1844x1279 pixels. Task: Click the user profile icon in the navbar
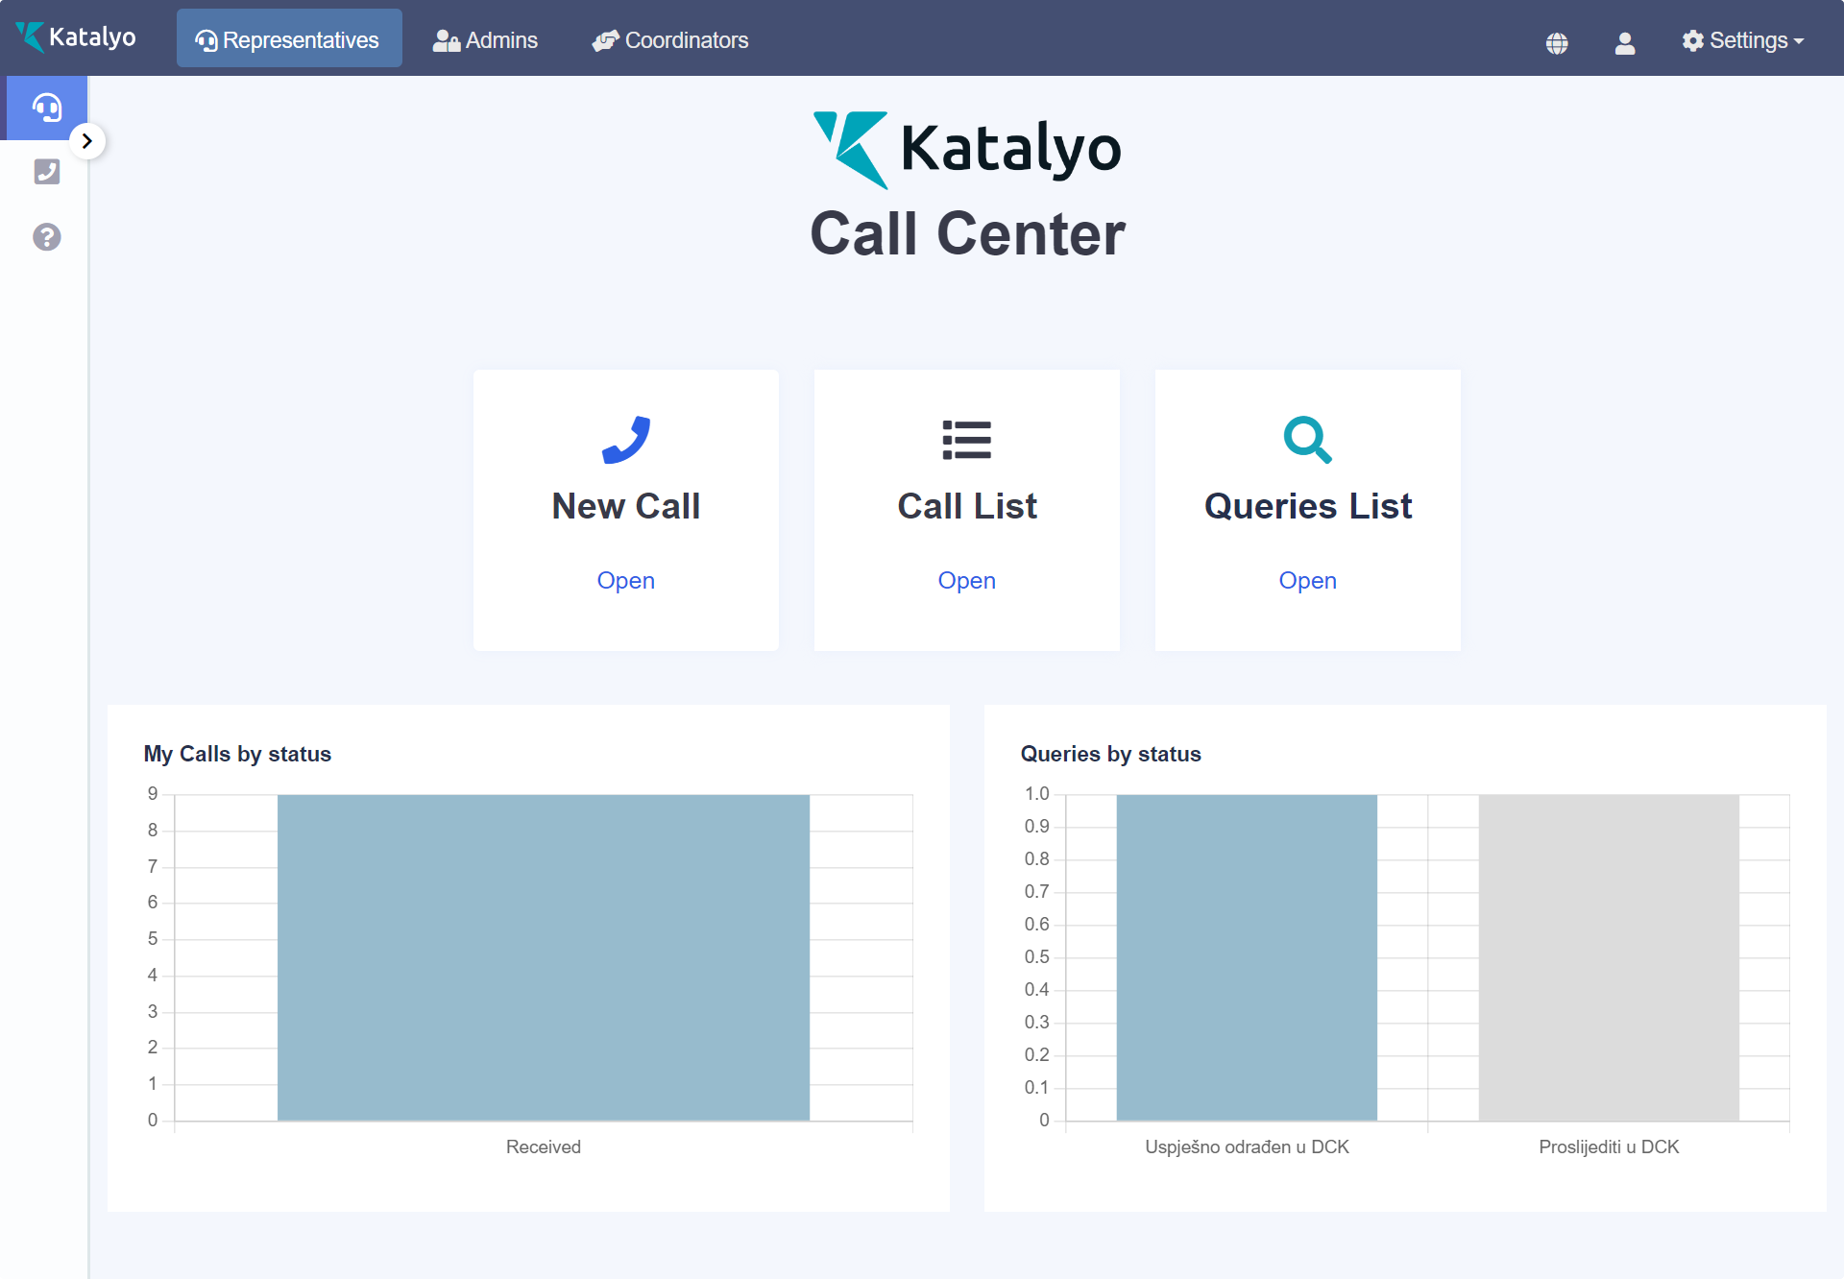1624,42
